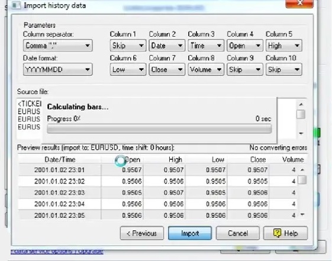The width and height of the screenshot is (332, 261).
Task: Select row 2001.01.02 23:01
Action: click(157, 170)
